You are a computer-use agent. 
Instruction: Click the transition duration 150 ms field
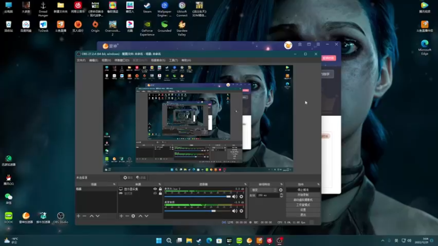pyautogui.click(x=268, y=195)
